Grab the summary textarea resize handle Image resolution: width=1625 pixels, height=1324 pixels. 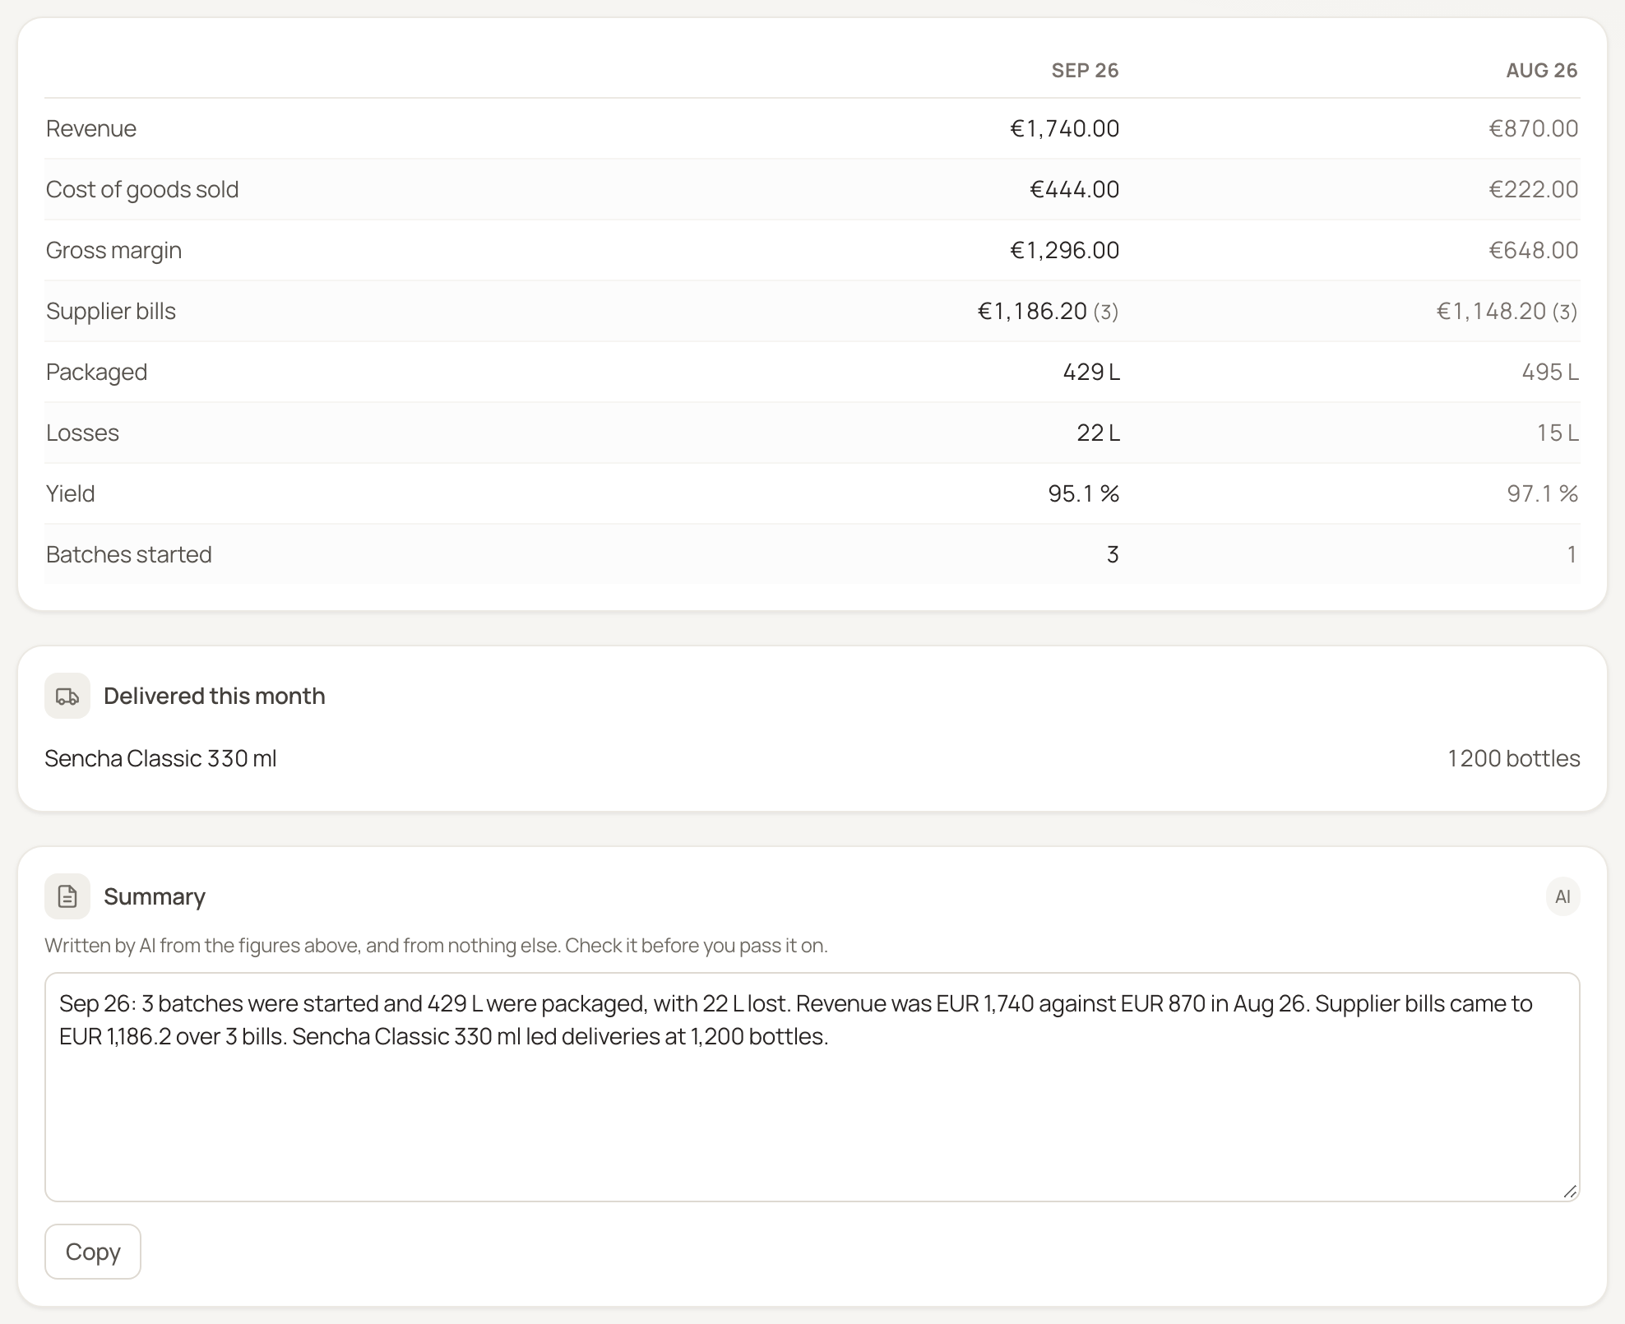(1570, 1192)
